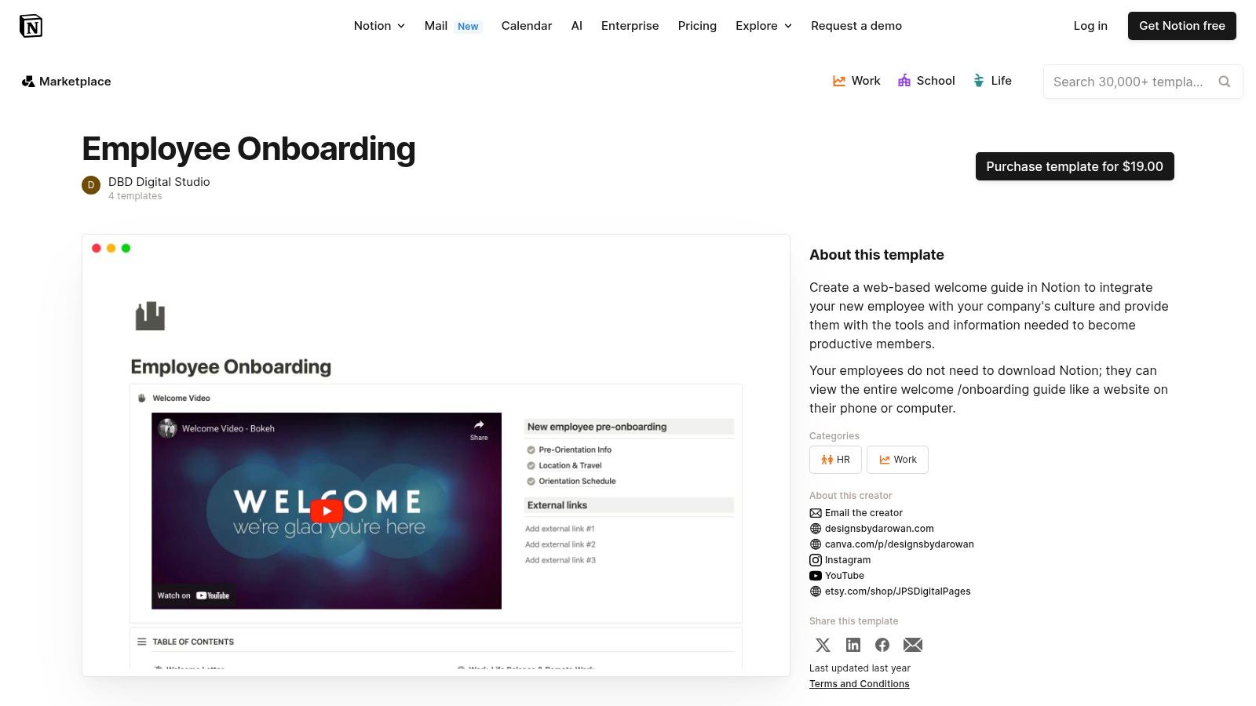Click Log in
The image size is (1256, 706).
pyautogui.click(x=1090, y=26)
